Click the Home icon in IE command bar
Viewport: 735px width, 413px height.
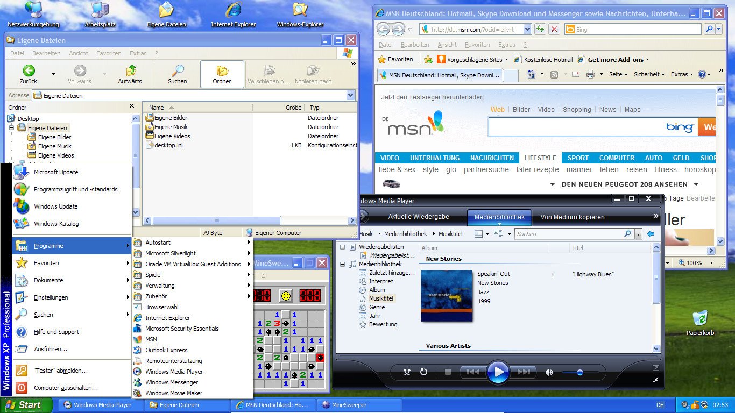point(531,74)
